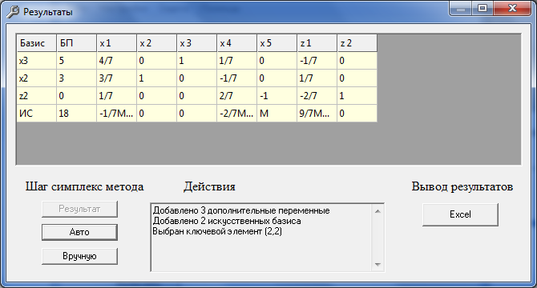This screenshot has height=288, width=537.
Task: Select the БП cell with value 5
Action: click(76, 61)
